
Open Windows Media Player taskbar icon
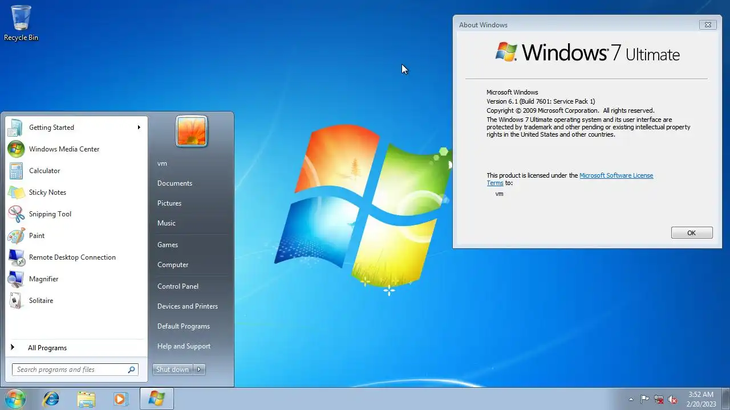point(120,399)
